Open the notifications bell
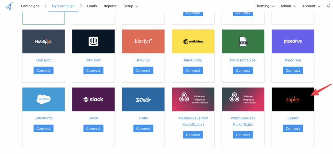This screenshot has width=333, height=154. tap(328, 6)
